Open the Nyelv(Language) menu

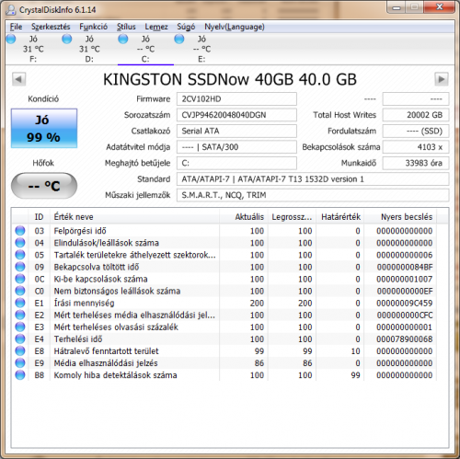click(x=235, y=27)
